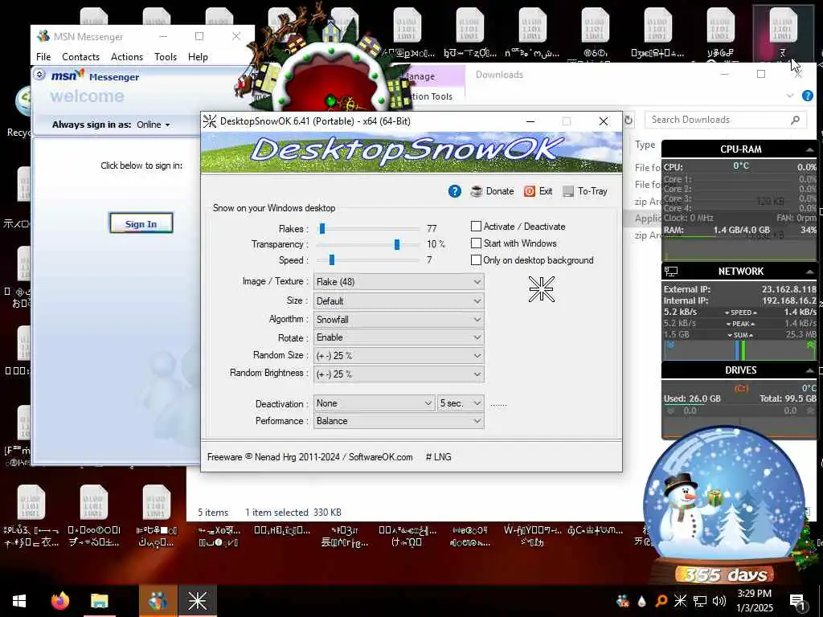This screenshot has width=823, height=617.
Task: Open the notification center icon
Action: point(798,601)
